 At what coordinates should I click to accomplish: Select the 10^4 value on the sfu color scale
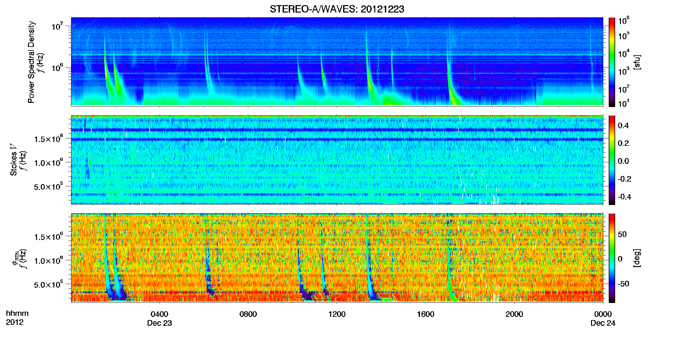pyautogui.click(x=624, y=53)
